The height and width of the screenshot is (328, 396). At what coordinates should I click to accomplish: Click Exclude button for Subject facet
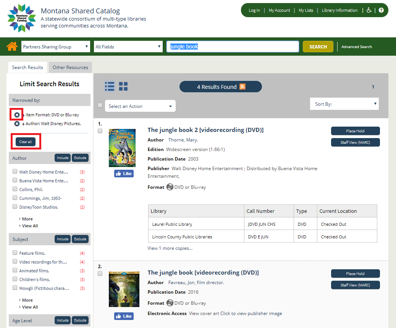tap(80, 239)
